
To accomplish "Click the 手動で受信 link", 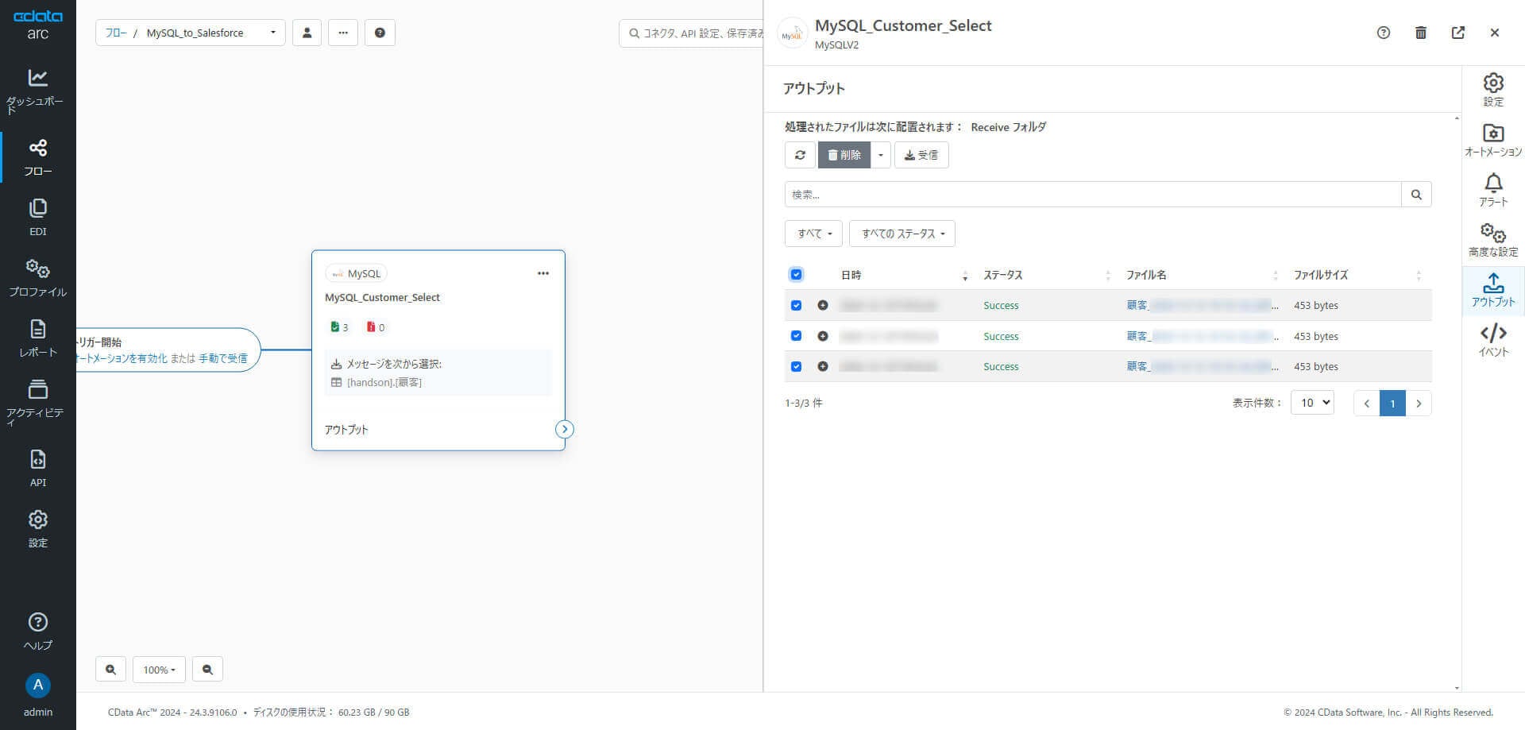I will point(223,358).
